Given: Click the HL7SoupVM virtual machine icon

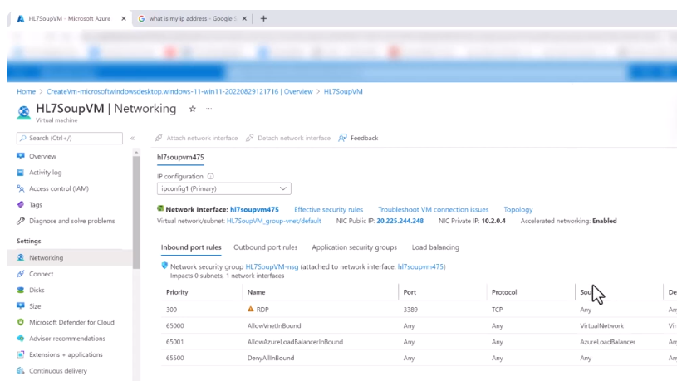Looking at the screenshot, I should [x=24, y=112].
